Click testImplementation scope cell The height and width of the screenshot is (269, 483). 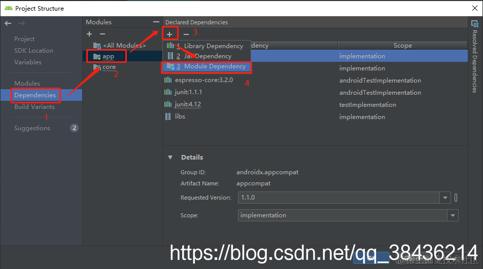(367, 105)
